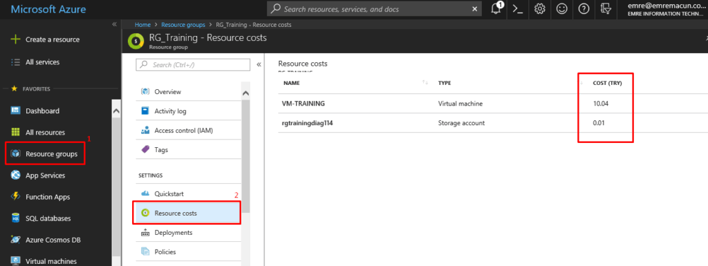Clear the search box with X

tap(474, 9)
